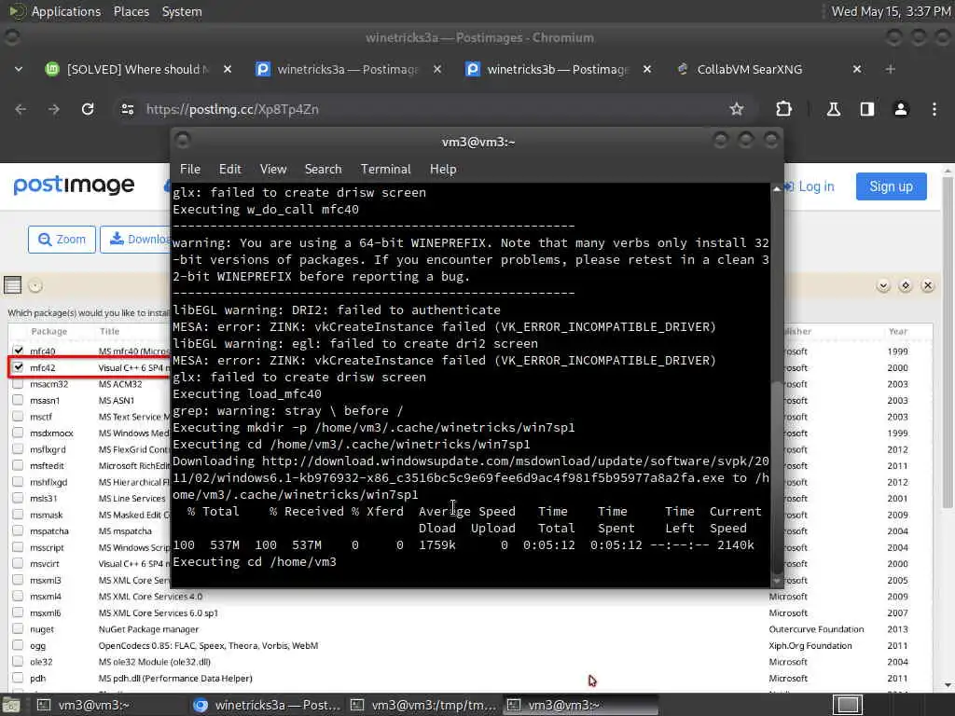Check the msacm32 checkbox
This screenshot has width=955, height=716.
pyautogui.click(x=19, y=383)
